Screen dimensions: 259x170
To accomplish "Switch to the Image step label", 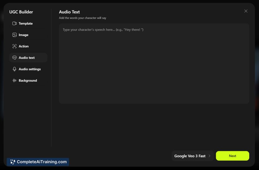I will [x=23, y=35].
